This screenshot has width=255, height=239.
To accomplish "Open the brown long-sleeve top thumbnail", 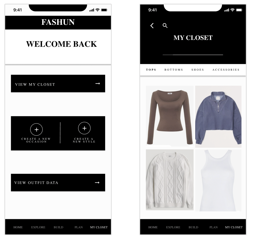I will (x=169, y=116).
